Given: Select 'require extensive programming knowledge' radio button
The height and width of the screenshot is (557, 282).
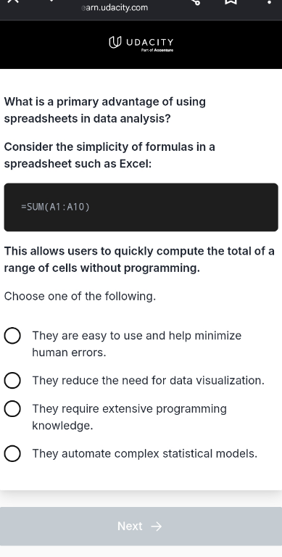Looking at the screenshot, I should point(12,409).
